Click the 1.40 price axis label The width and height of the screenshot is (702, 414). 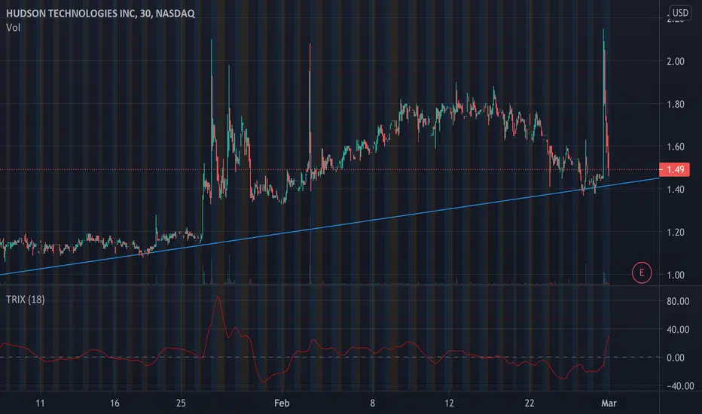point(676,190)
